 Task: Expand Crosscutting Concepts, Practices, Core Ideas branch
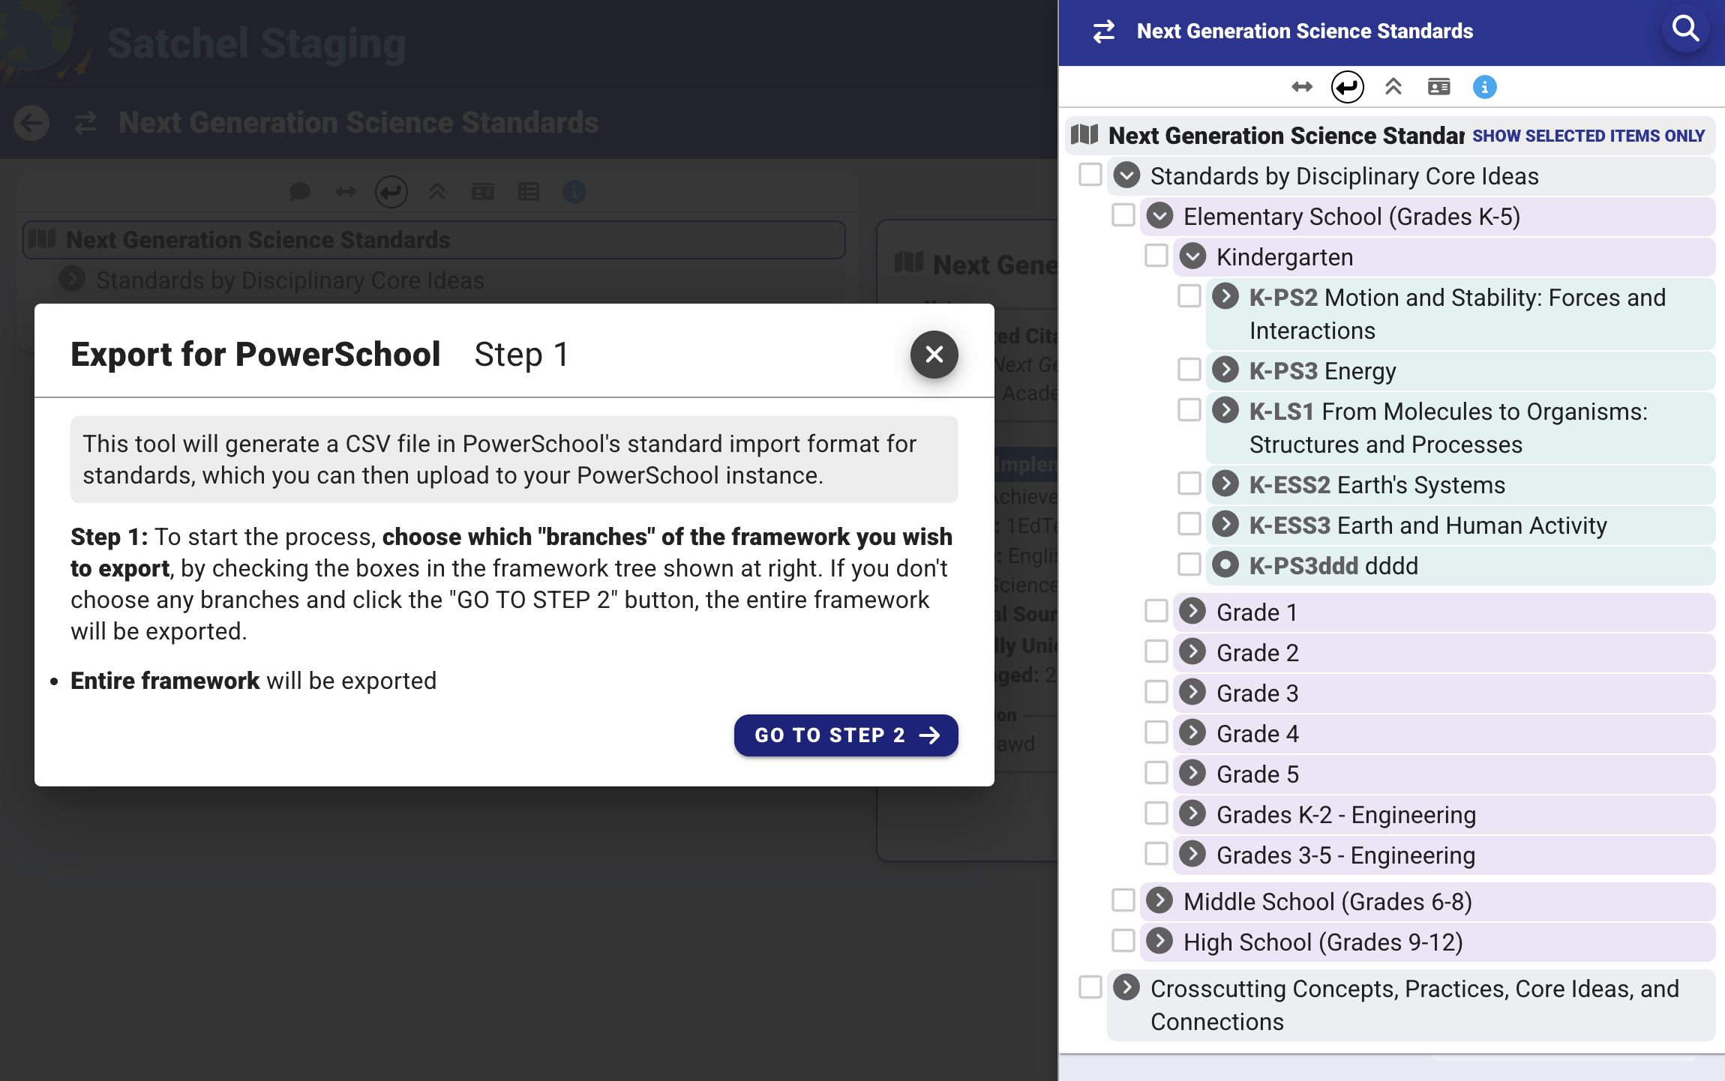point(1126,987)
